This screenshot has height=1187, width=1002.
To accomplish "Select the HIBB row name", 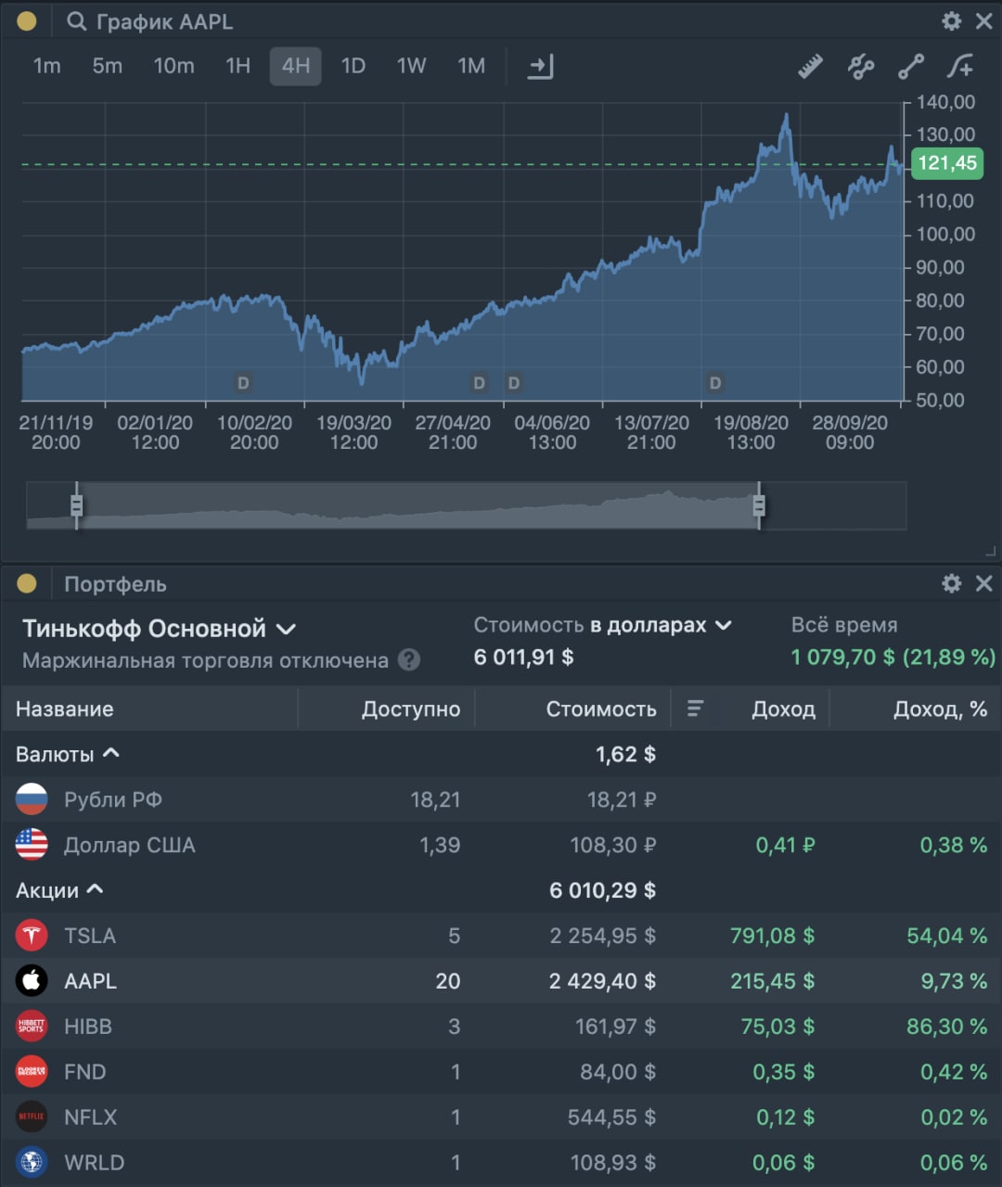I will pos(88,1027).
